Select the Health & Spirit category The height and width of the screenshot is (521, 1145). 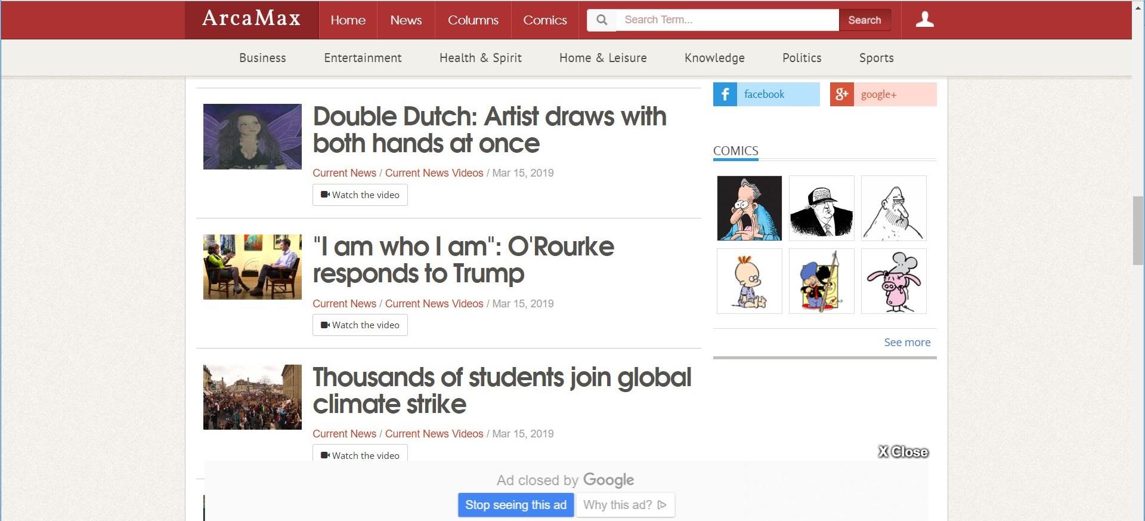point(481,58)
